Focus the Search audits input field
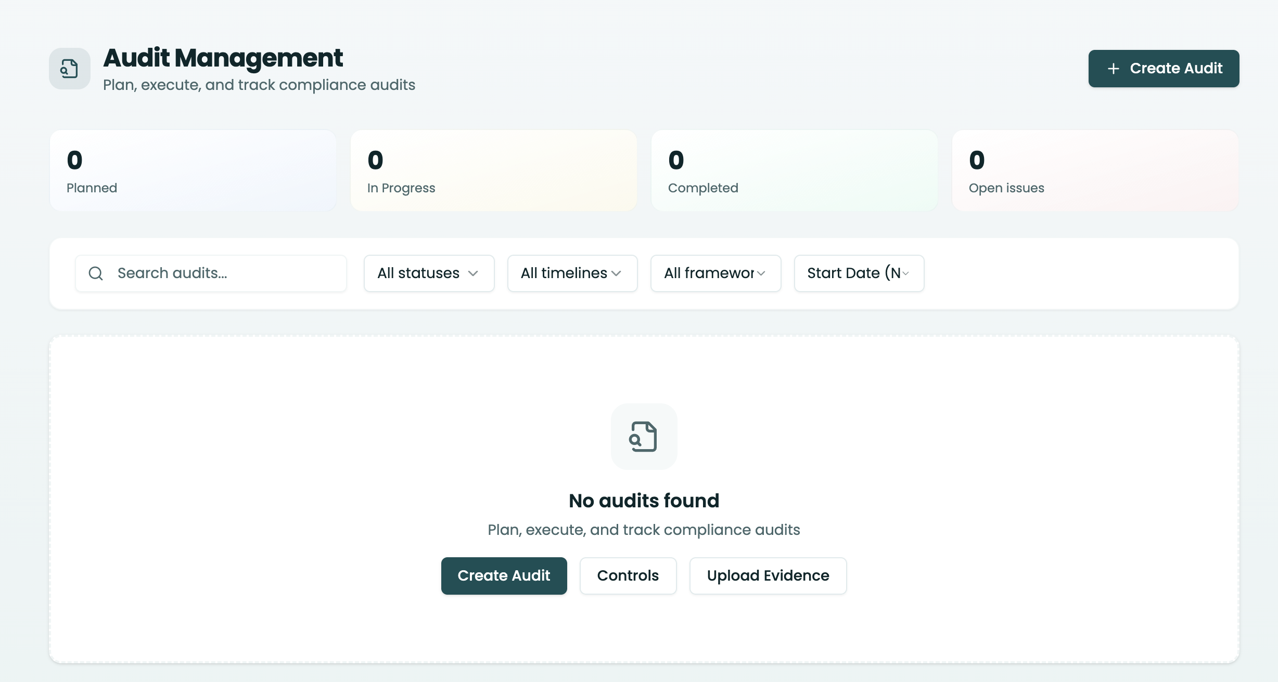This screenshot has height=682, width=1278. (x=211, y=273)
